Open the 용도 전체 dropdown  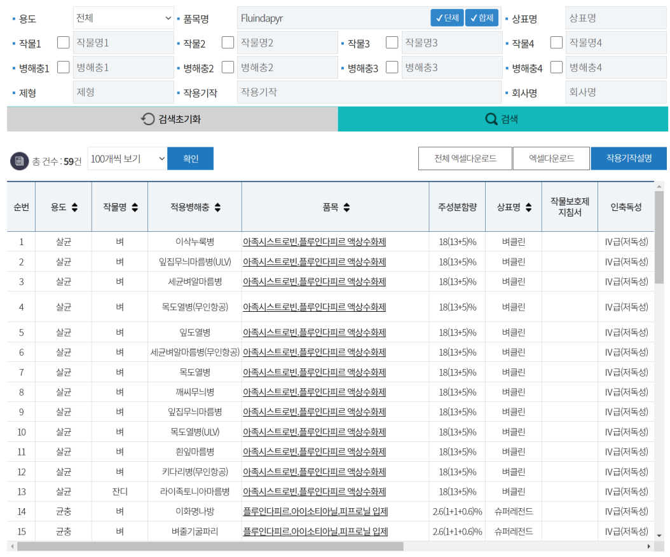[x=123, y=18]
